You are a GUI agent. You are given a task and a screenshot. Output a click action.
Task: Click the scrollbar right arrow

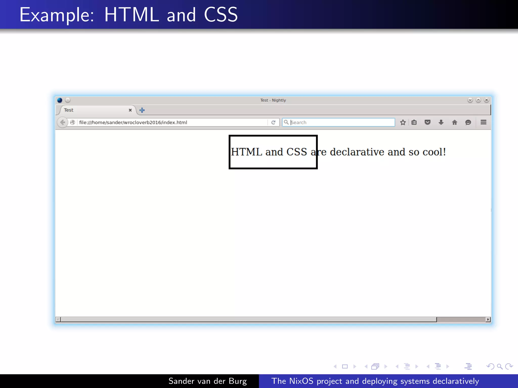click(x=488, y=320)
